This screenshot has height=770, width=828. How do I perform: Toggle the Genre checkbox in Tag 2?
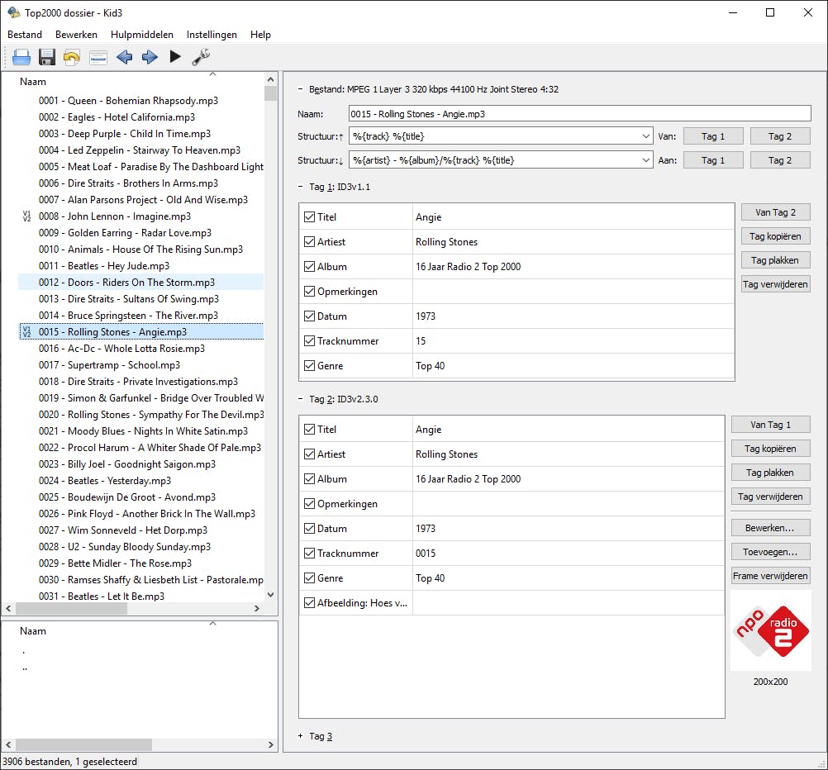(310, 578)
